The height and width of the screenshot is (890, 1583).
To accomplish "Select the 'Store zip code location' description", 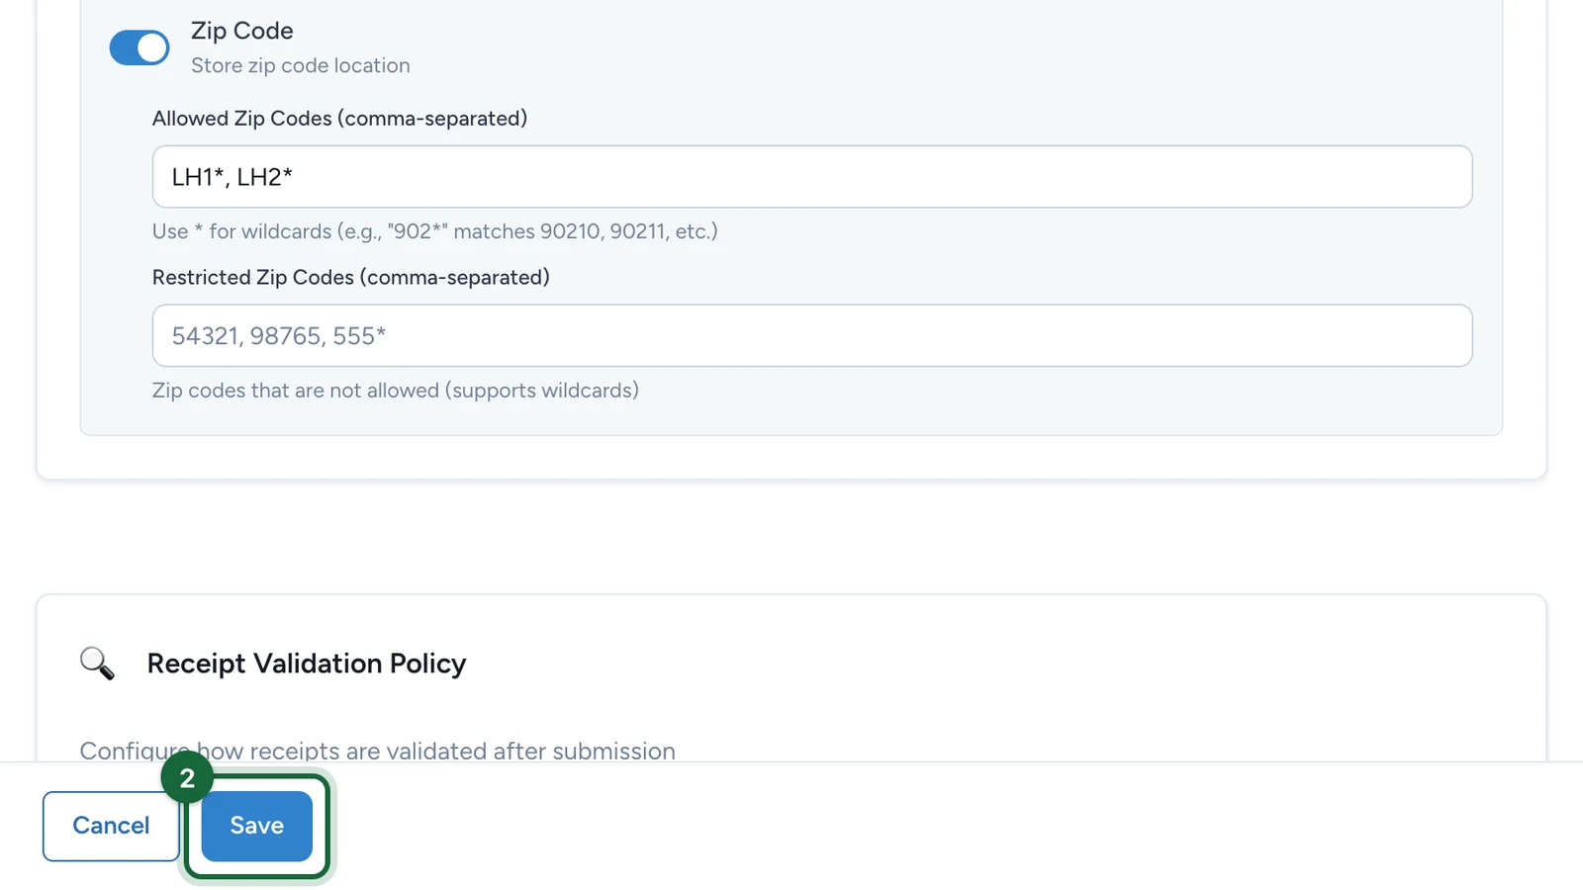I will pos(301,65).
